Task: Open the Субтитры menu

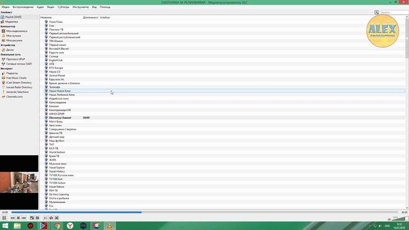Action: [x=63, y=7]
